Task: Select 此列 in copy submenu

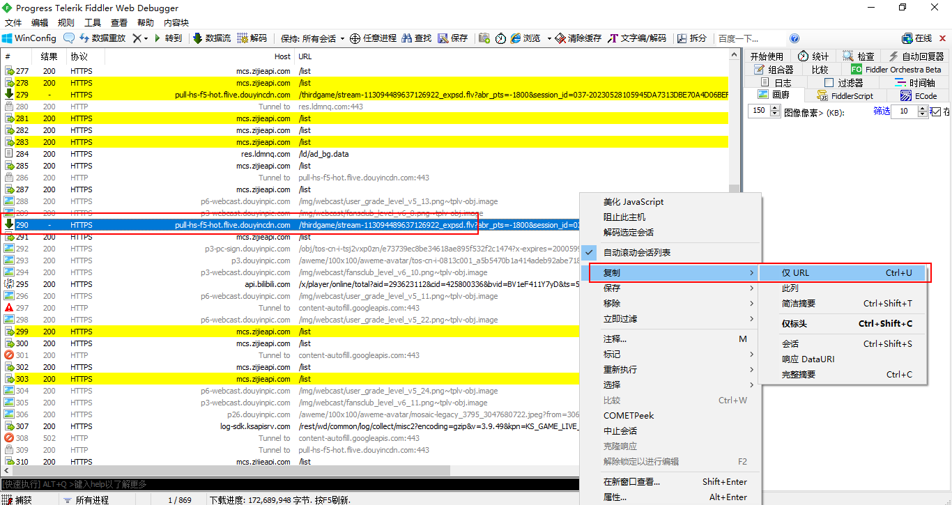Action: tap(843, 288)
